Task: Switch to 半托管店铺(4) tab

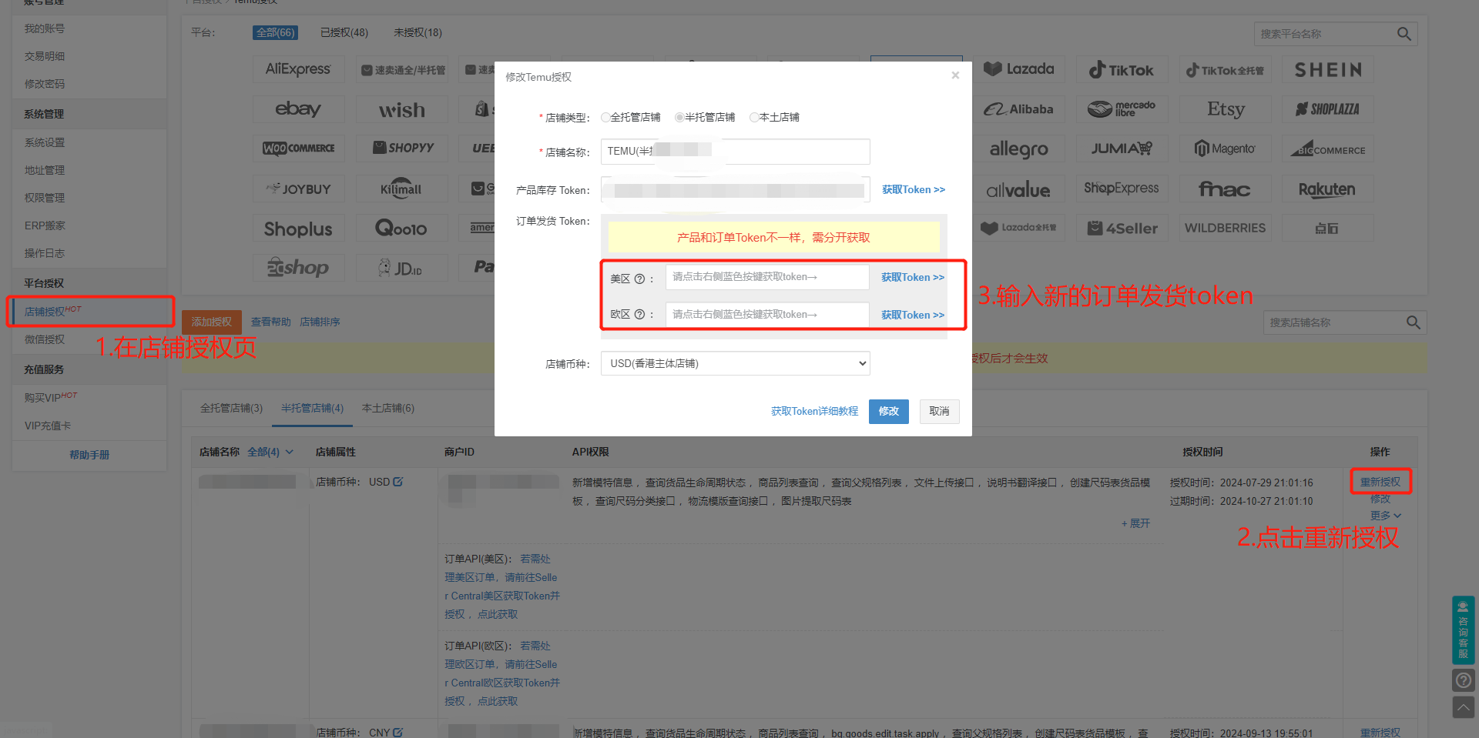Action: (x=312, y=408)
